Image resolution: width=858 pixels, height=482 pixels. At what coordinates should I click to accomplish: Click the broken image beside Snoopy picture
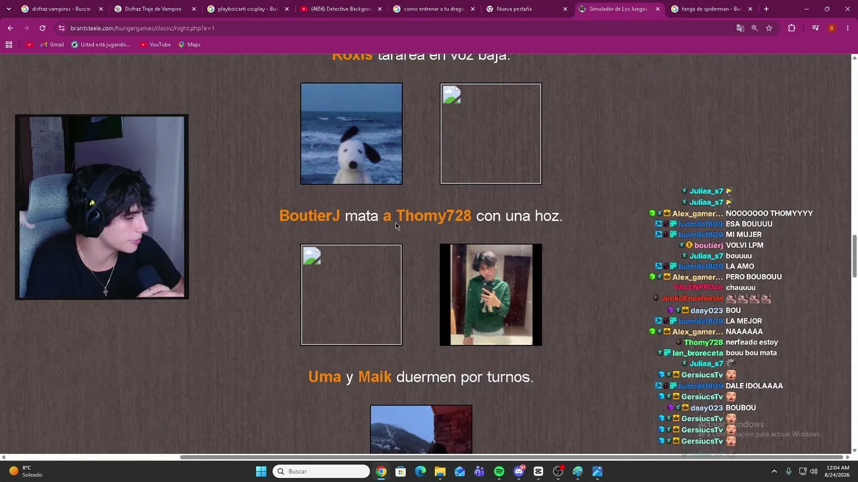point(491,133)
